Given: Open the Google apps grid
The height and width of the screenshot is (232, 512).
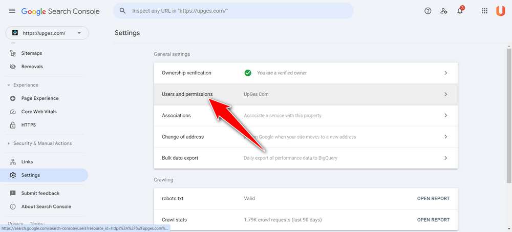Looking at the screenshot, I should pos(484,11).
